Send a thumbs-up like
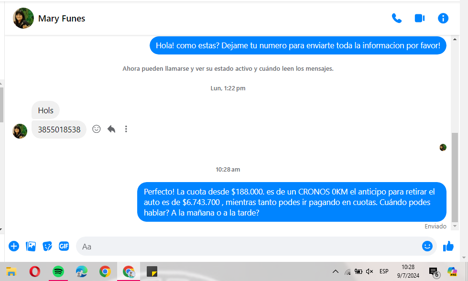The width and height of the screenshot is (468, 281). pos(448,246)
